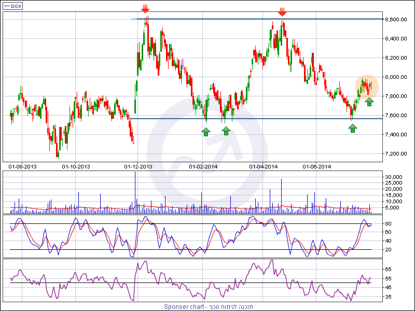The width and height of the screenshot is (415, 311).
Task: Click the 65 level label in bottom RSI panel
Action: 387,270
